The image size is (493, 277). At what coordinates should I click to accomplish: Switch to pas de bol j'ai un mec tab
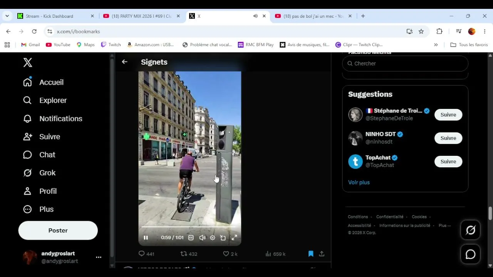[x=313, y=16]
